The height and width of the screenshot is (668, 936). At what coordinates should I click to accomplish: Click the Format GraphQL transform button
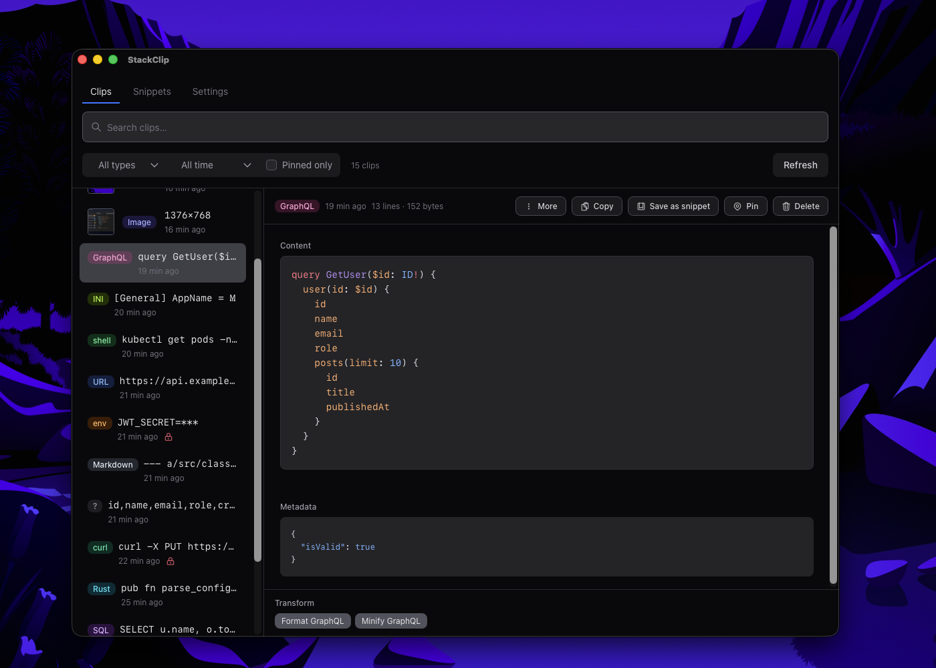coord(312,621)
